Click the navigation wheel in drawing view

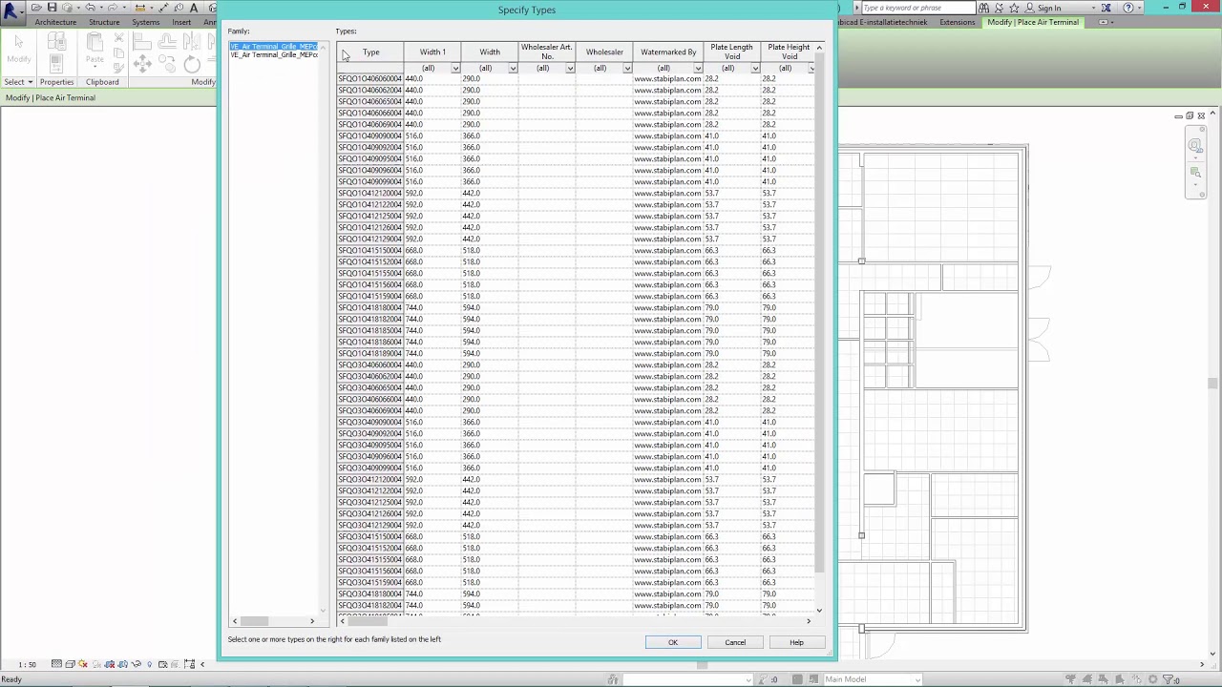pyautogui.click(x=1195, y=145)
